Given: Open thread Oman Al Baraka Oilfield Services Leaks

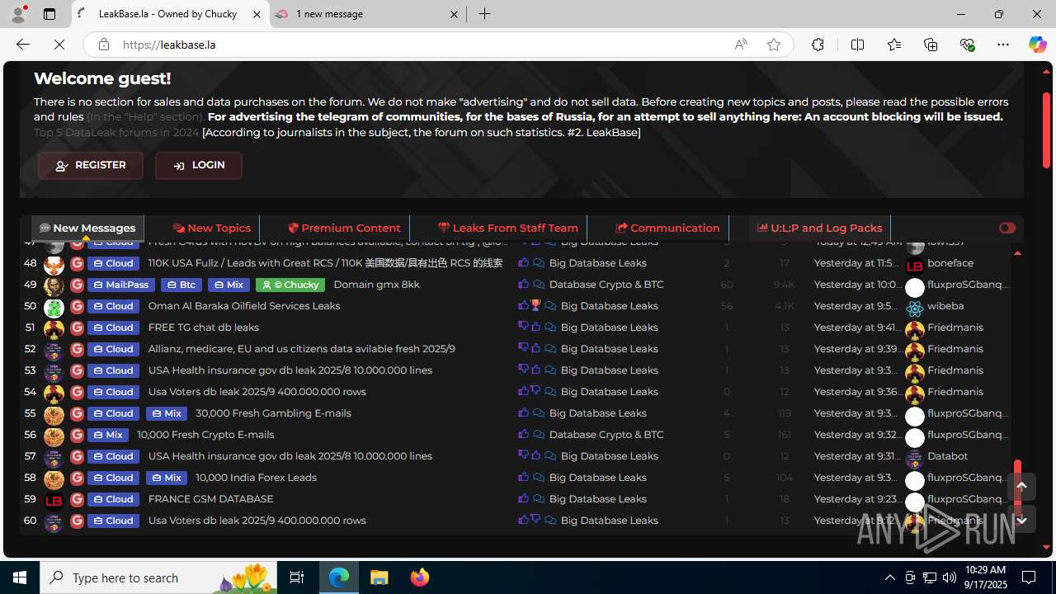Looking at the screenshot, I should coord(244,305).
